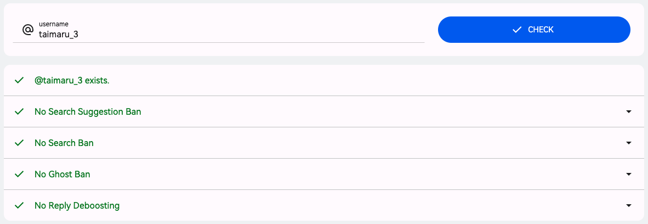Click green checkmark next to '@taimaru_3 exists.'
The image size is (648, 224).
[19, 80]
